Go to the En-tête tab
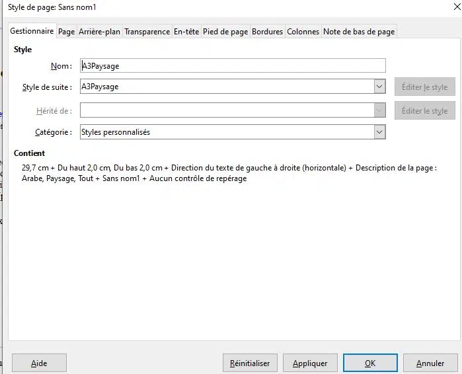 coord(186,32)
